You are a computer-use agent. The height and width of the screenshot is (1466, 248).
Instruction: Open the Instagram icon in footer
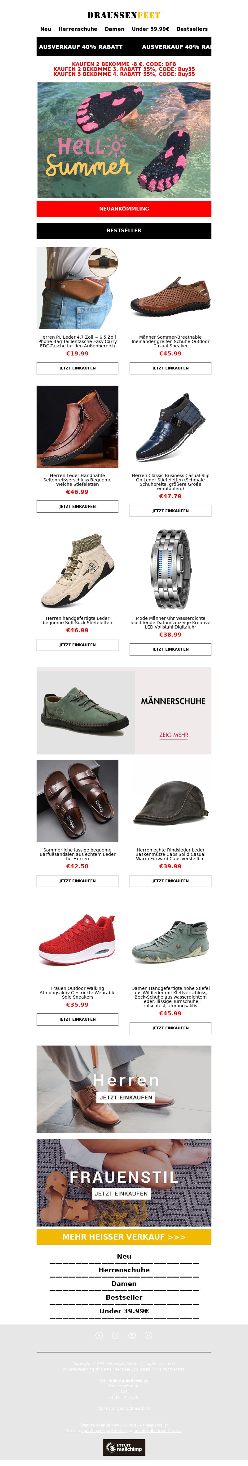pos(132,1335)
